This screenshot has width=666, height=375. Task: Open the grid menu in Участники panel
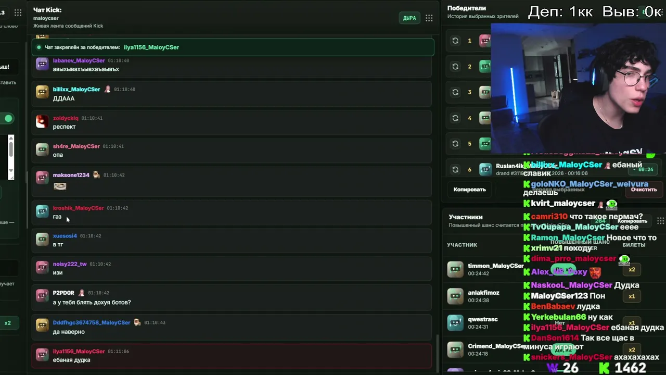[x=660, y=221]
